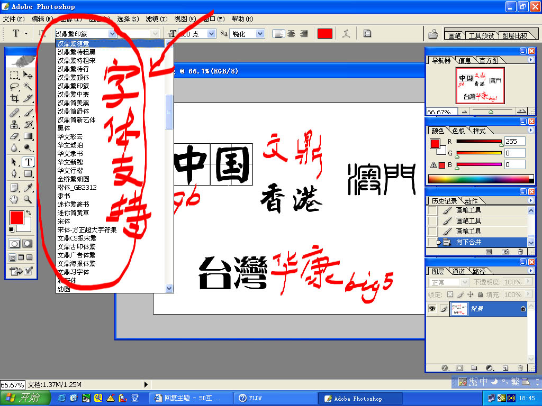The height and width of the screenshot is (406, 542).
Task: Select the Hand tool
Action: tap(14, 199)
